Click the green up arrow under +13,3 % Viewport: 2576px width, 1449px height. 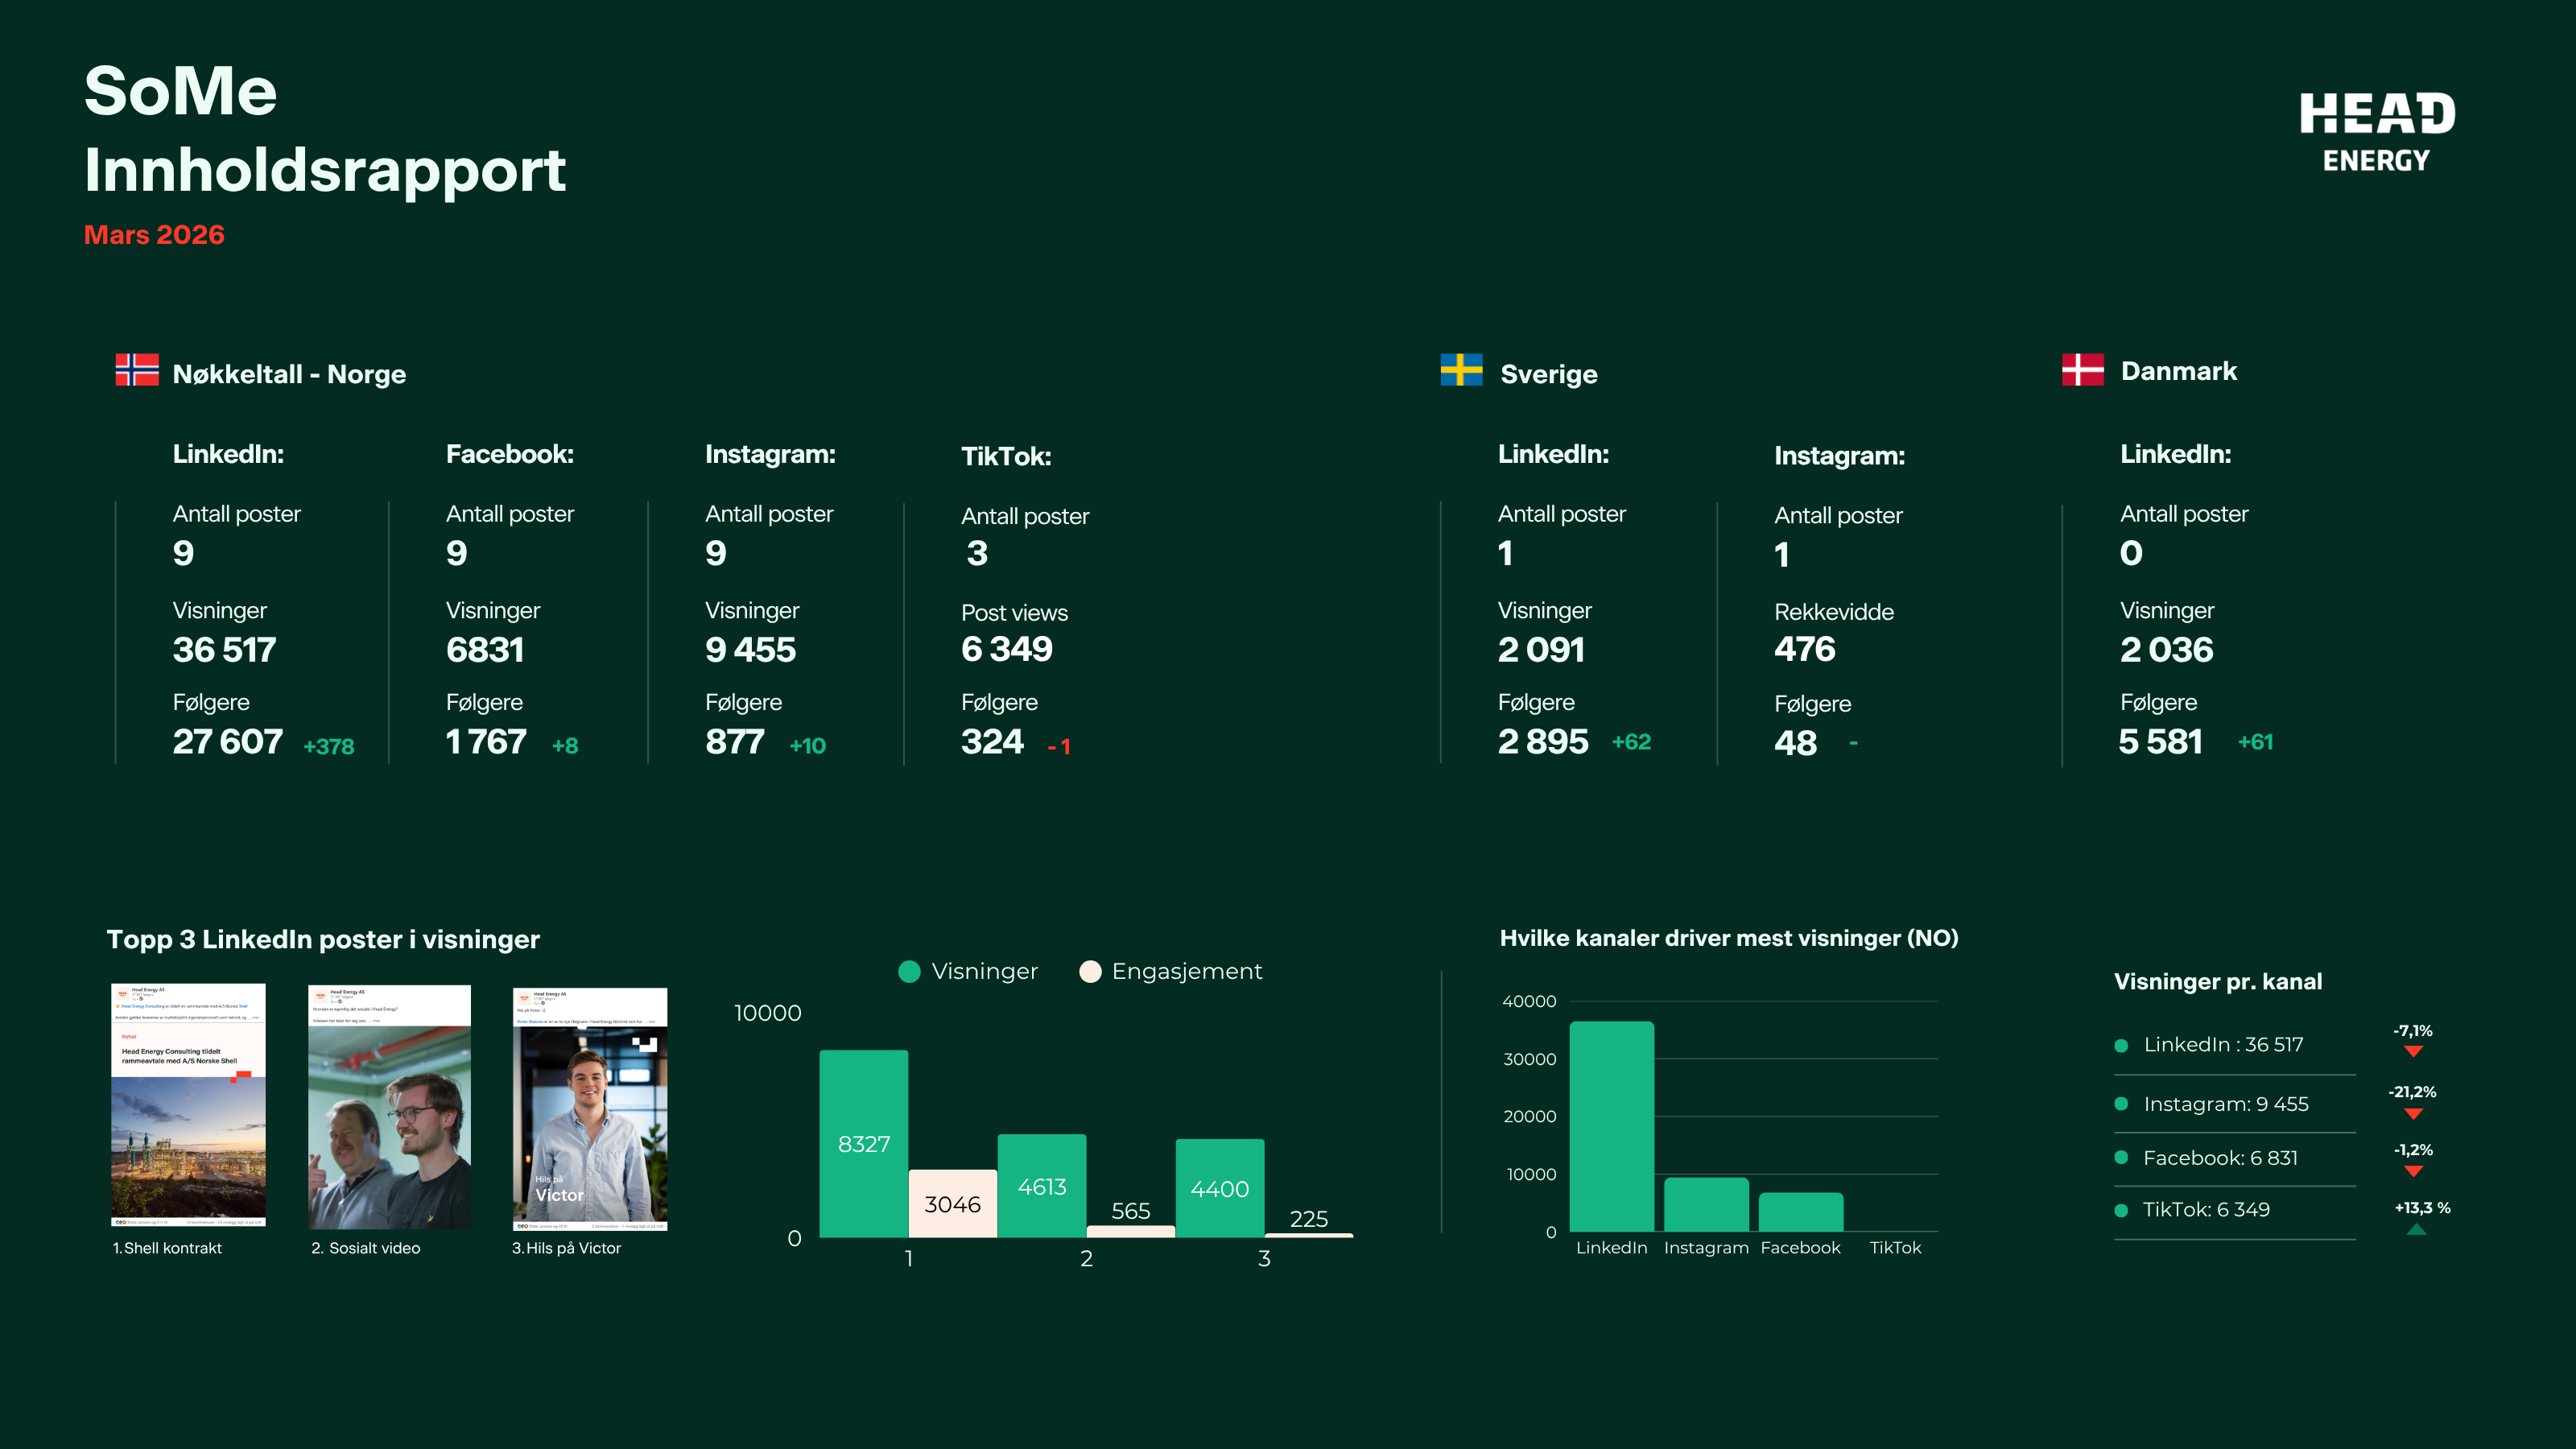[2416, 1230]
